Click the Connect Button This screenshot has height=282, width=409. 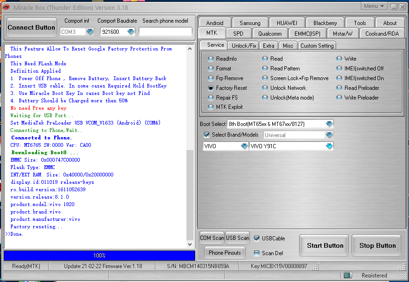tap(32, 27)
